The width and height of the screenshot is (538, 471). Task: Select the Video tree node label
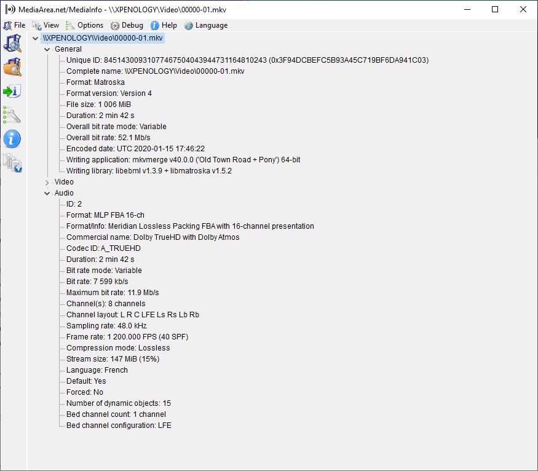[64, 182]
